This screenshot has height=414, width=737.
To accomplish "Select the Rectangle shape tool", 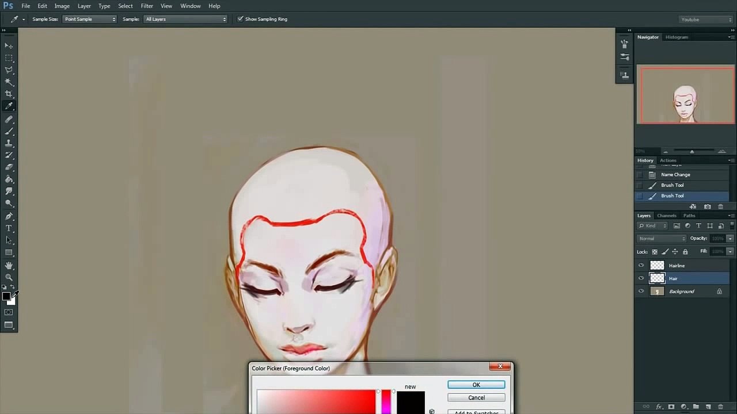I will coord(9,252).
